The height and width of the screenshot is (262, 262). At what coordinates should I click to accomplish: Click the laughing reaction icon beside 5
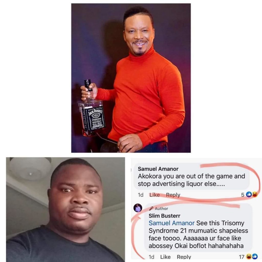tap(255, 194)
